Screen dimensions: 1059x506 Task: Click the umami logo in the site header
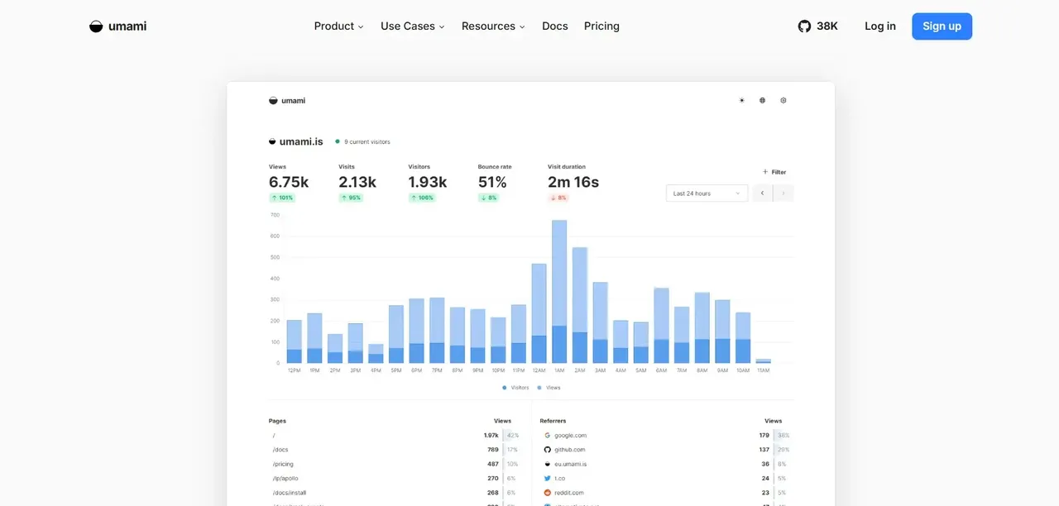point(117,26)
